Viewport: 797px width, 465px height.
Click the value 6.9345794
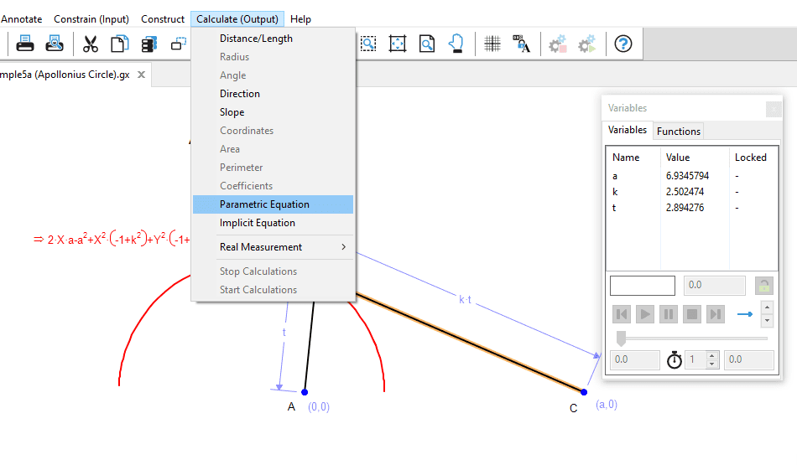tap(687, 176)
